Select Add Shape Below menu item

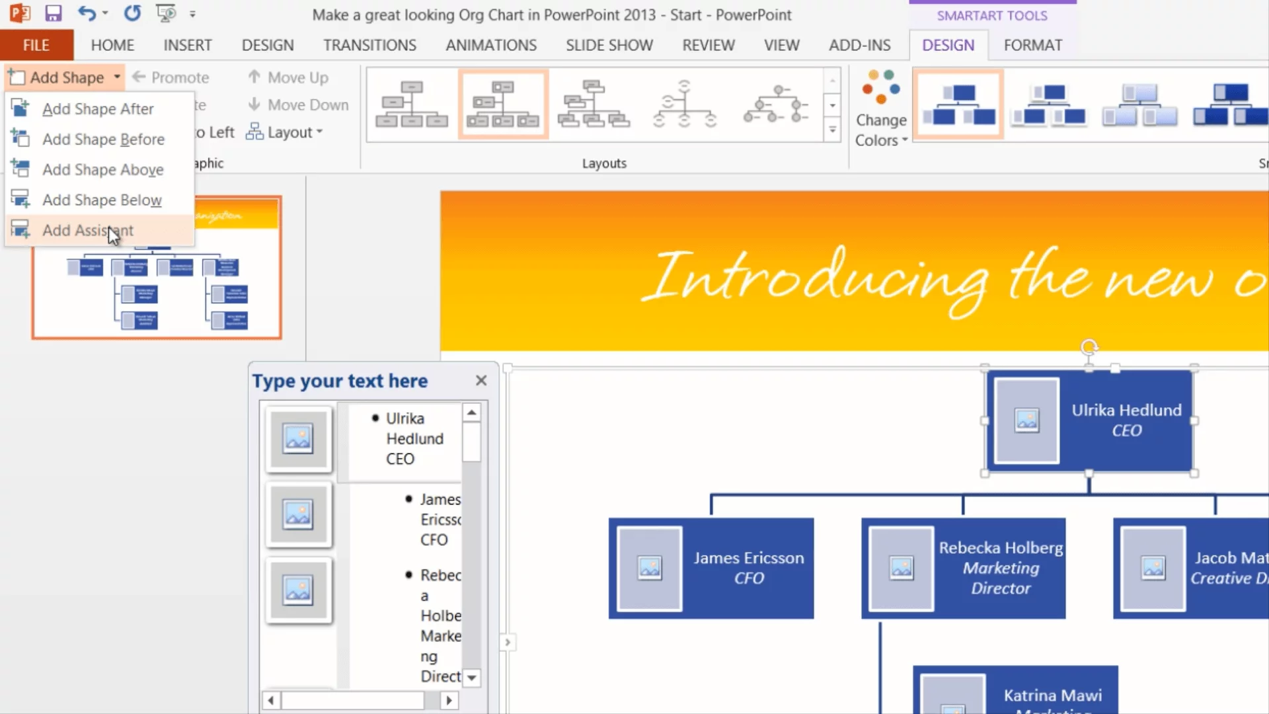click(x=102, y=200)
